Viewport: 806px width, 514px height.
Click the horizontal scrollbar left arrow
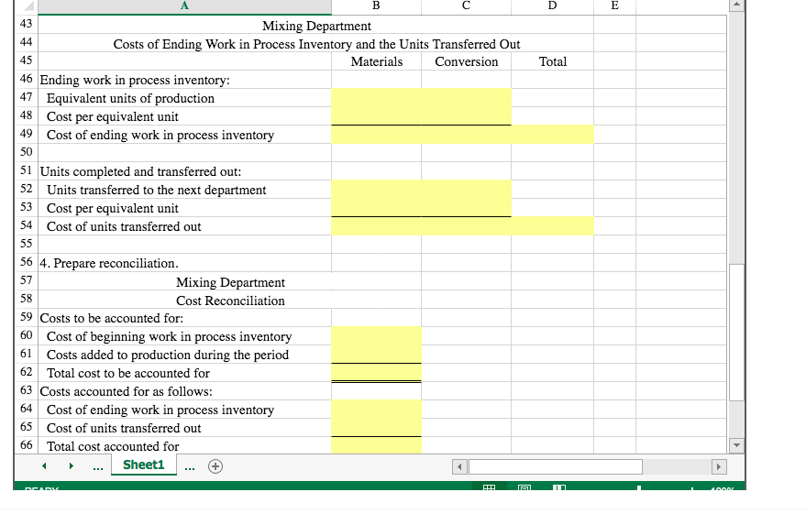click(459, 466)
